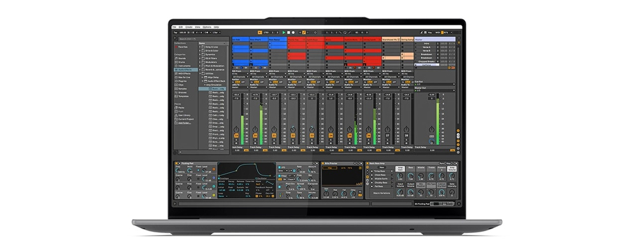
Task: Start playback with the green Play button
Action: pos(284,32)
